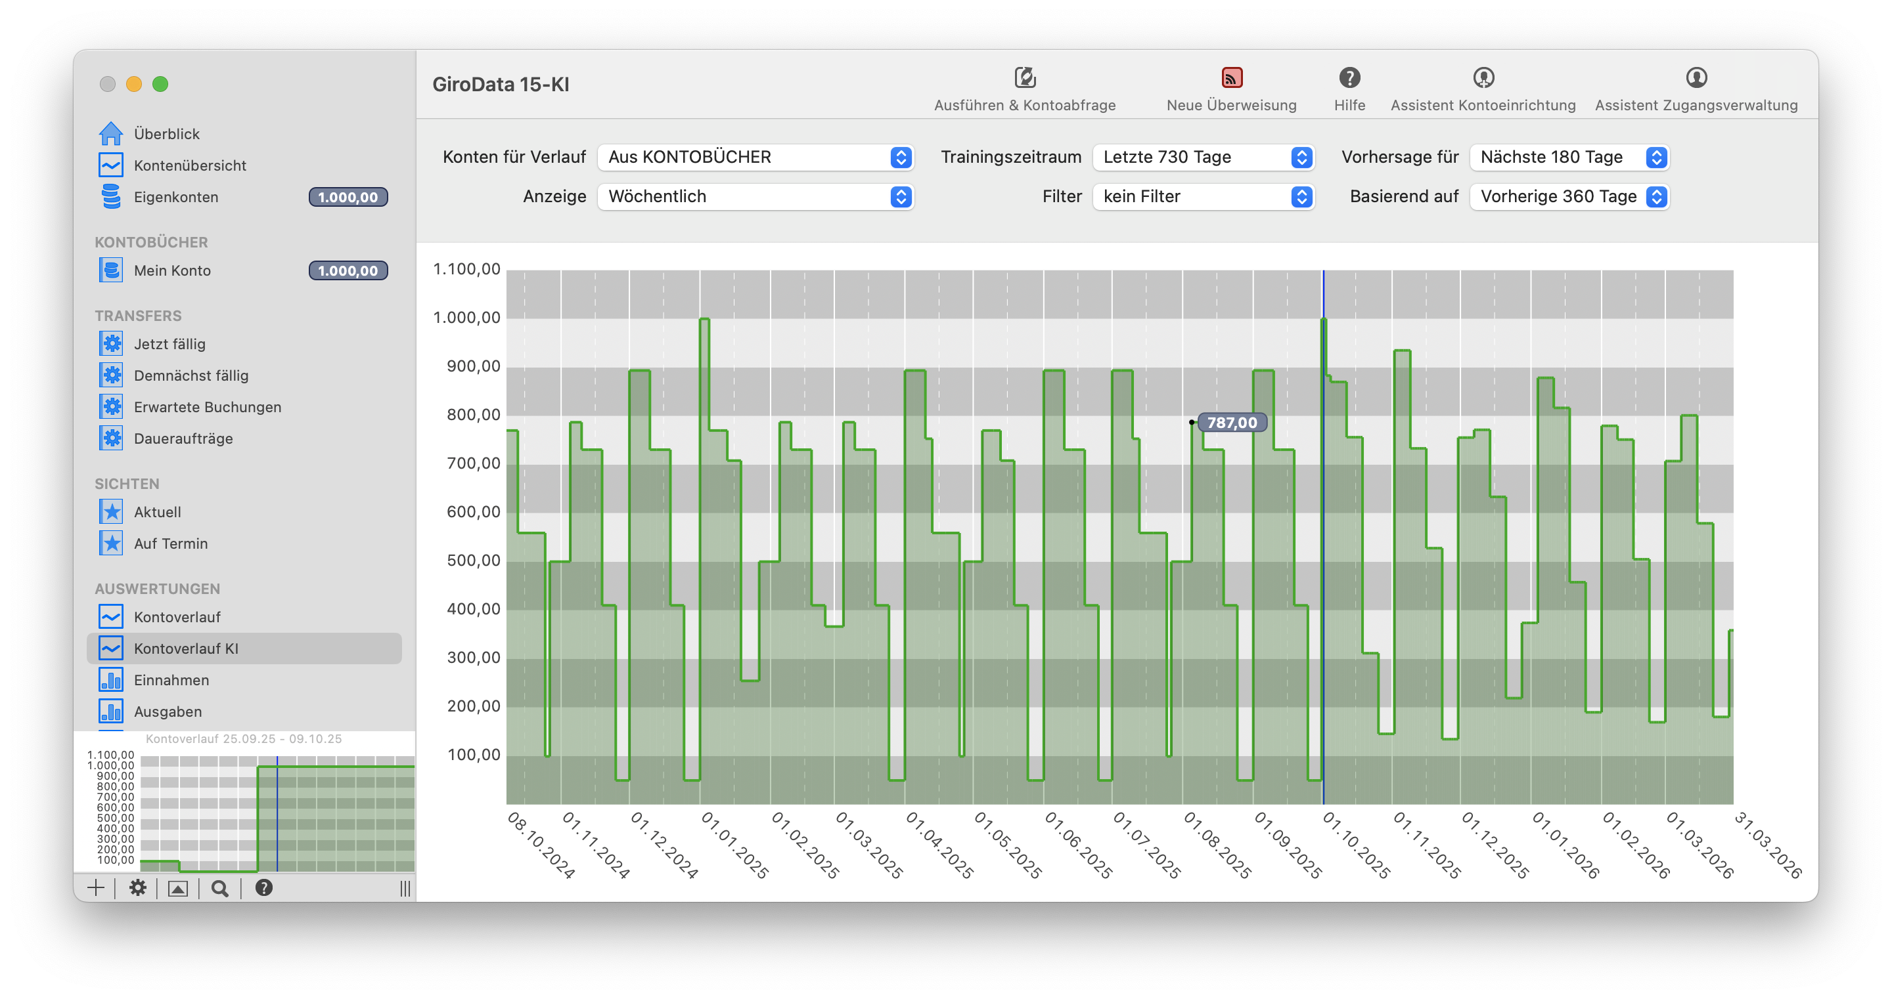The width and height of the screenshot is (1892, 999).
Task: Click the bottom help question mark icon
Action: pos(263,888)
